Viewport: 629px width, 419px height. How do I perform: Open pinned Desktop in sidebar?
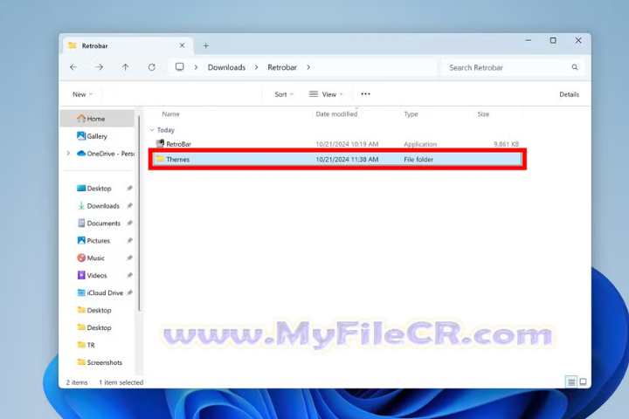[x=94, y=189]
